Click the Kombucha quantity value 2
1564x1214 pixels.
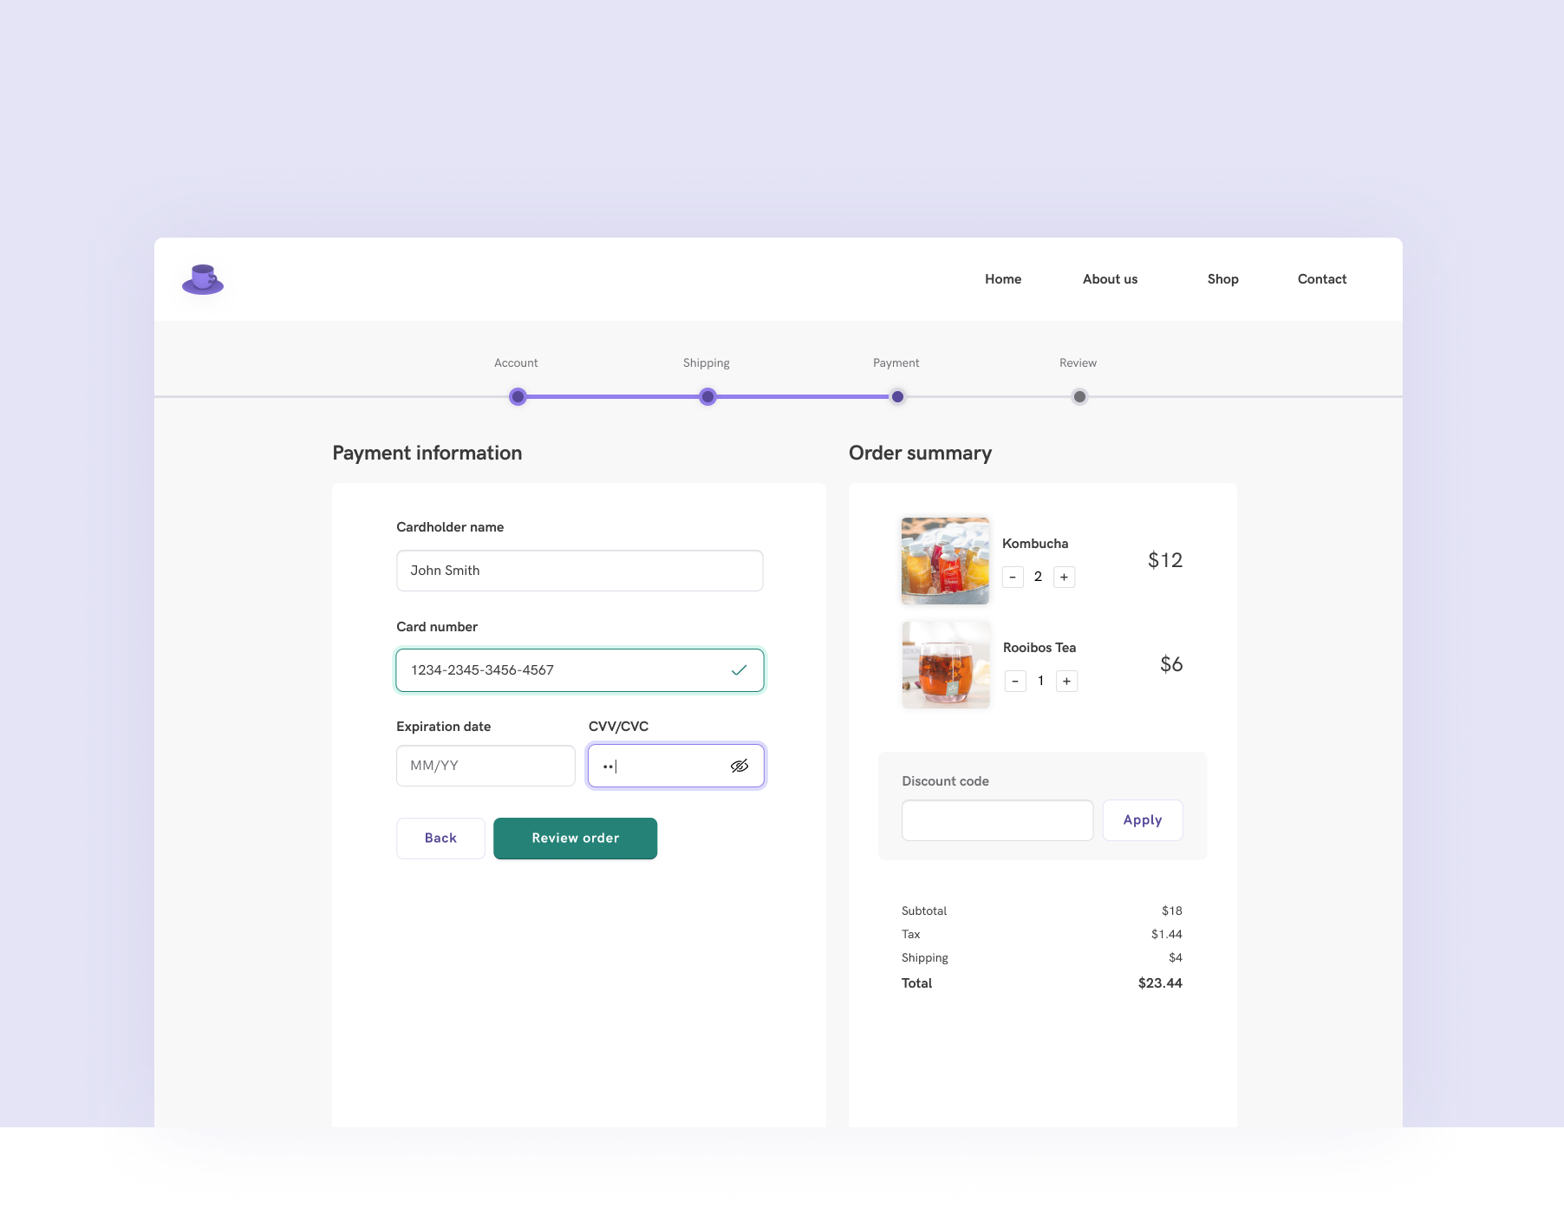(x=1038, y=577)
